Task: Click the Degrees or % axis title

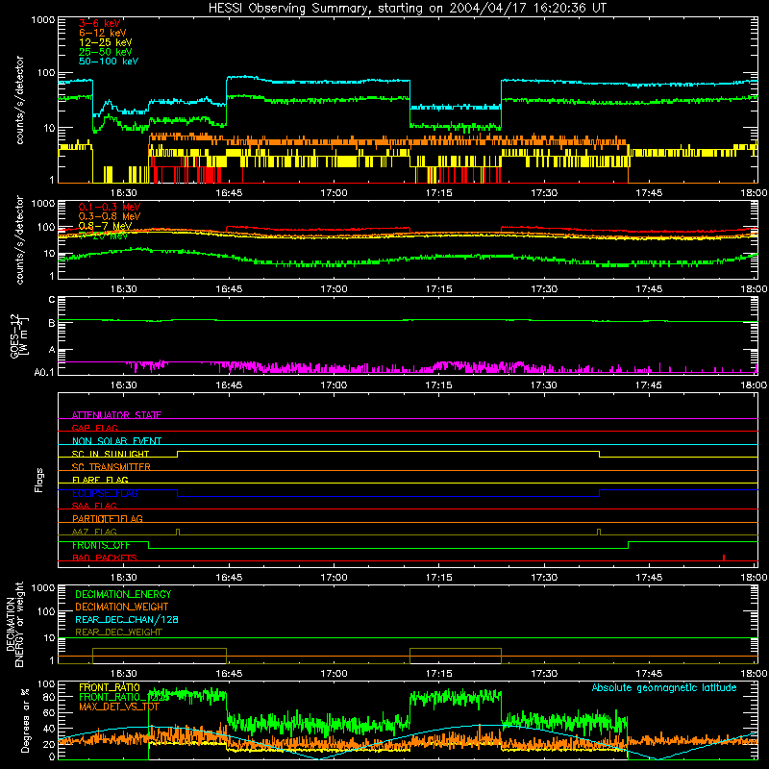Action: click(x=25, y=720)
